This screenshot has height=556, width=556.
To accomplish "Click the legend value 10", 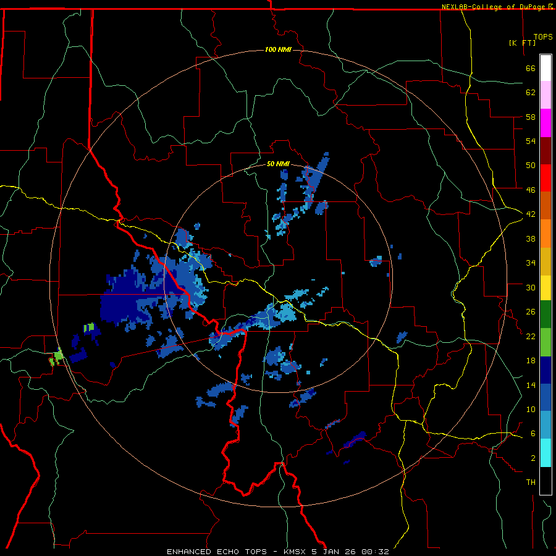I will pos(531,409).
